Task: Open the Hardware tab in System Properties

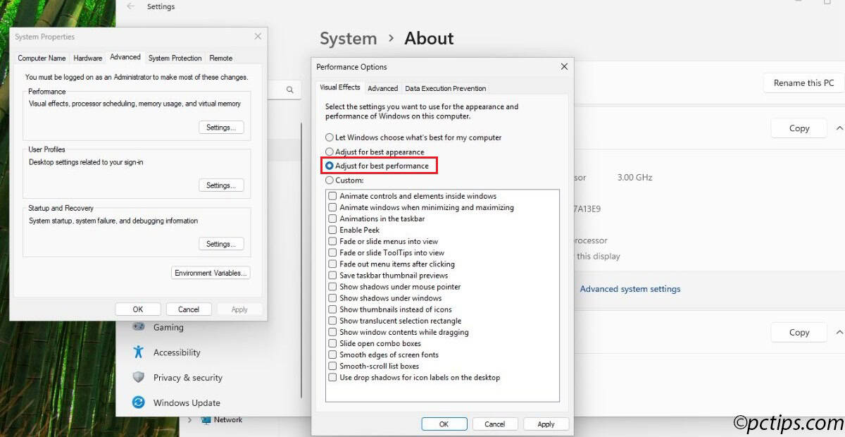Action: [88, 58]
